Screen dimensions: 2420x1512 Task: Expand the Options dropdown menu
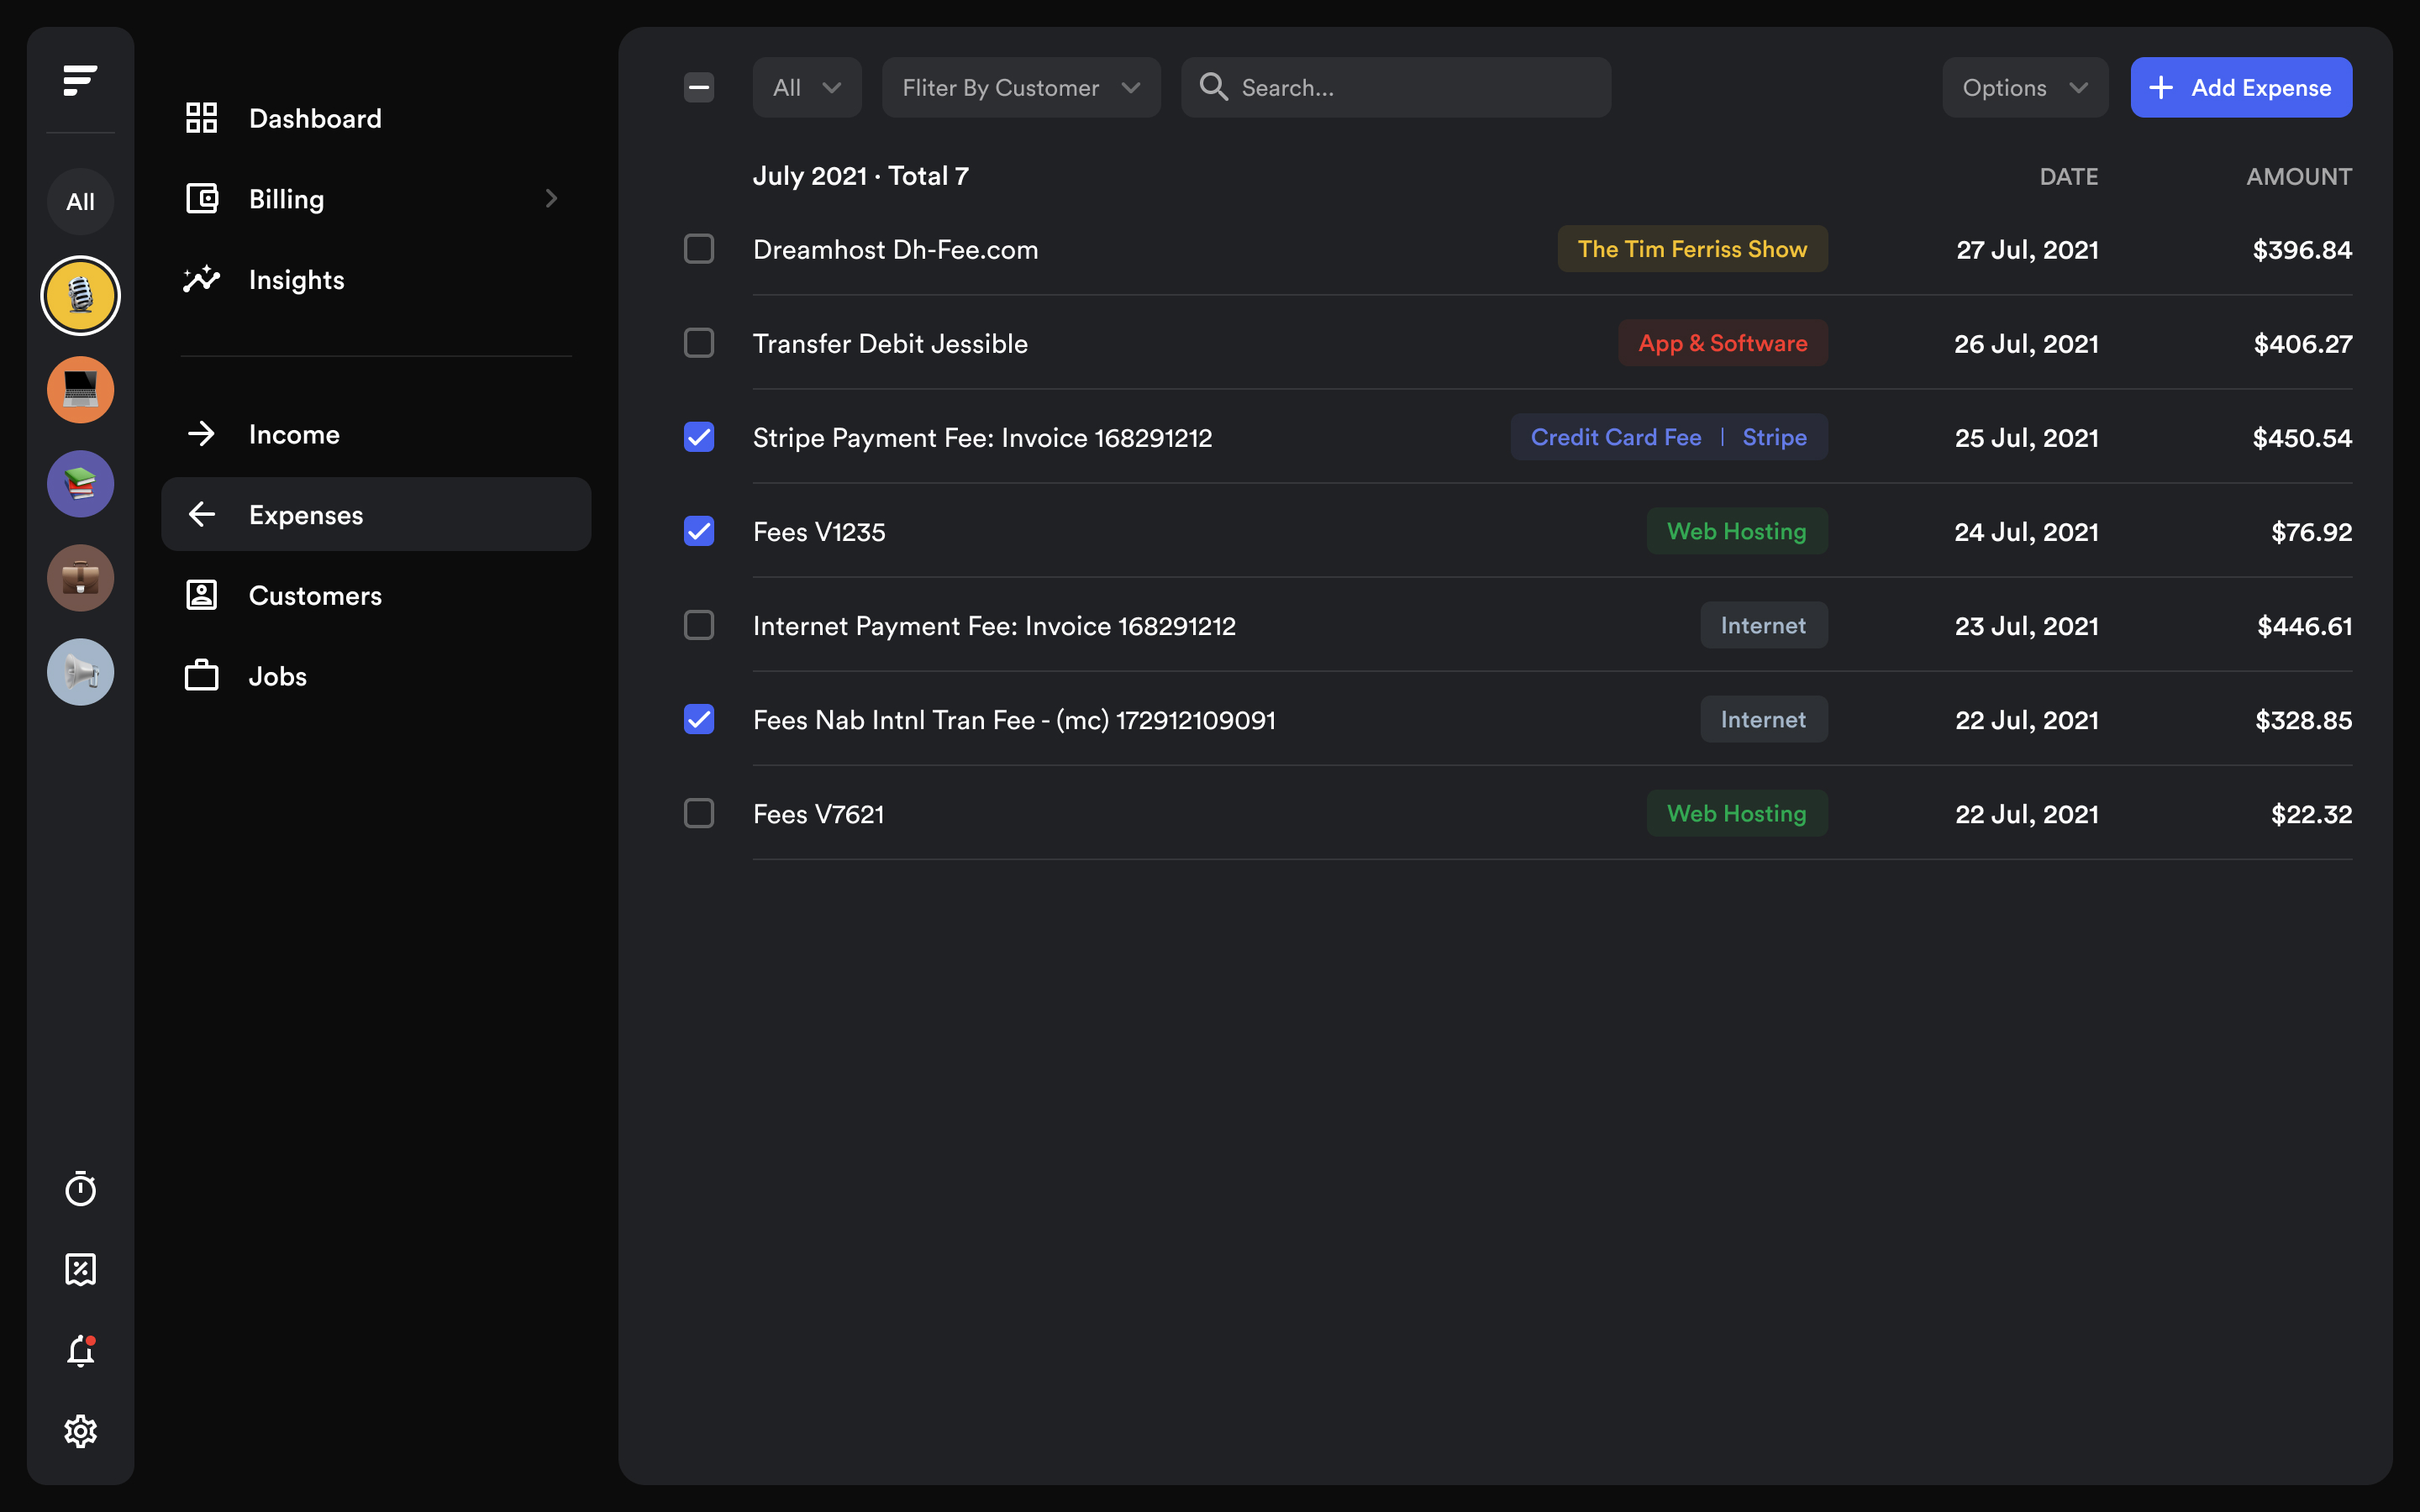[x=2024, y=86]
